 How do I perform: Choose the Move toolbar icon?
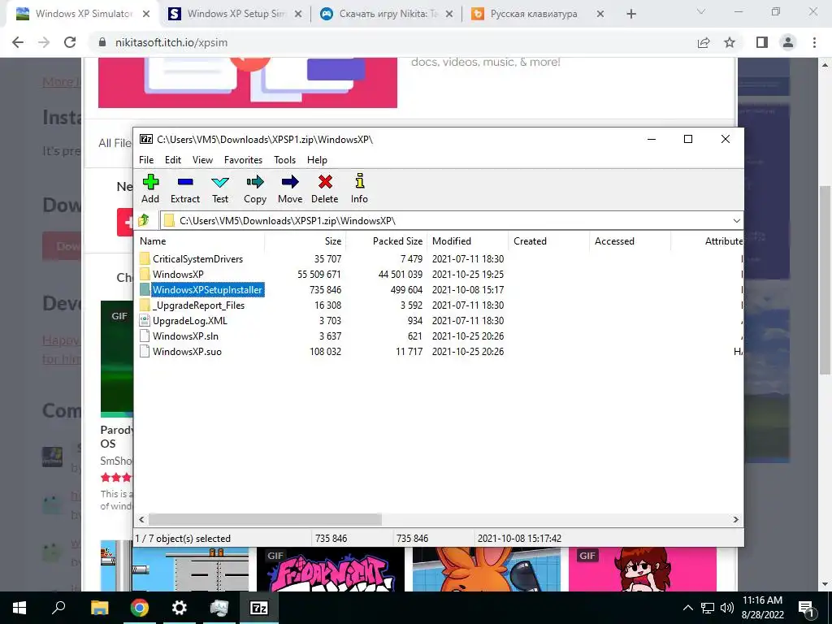tap(290, 182)
